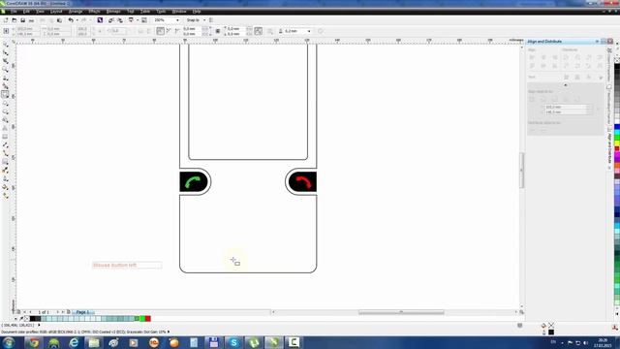Image resolution: width=620 pixels, height=349 pixels.
Task: Click Align Left icon in docker
Action: (532, 58)
